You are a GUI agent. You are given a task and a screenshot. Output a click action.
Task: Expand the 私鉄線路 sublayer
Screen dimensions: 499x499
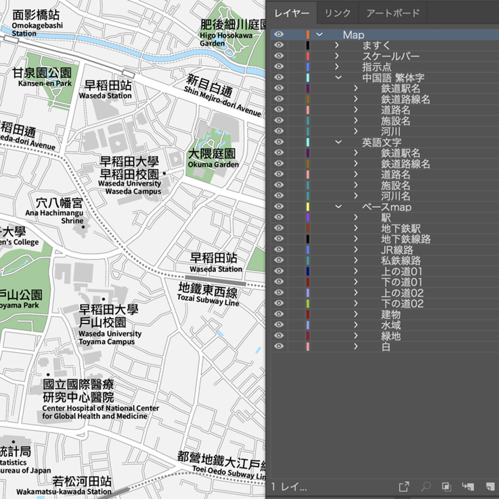click(356, 260)
